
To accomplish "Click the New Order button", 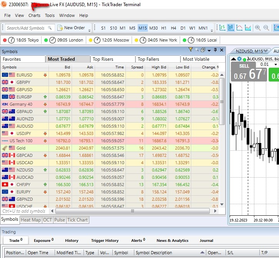I will click(x=71, y=28).
